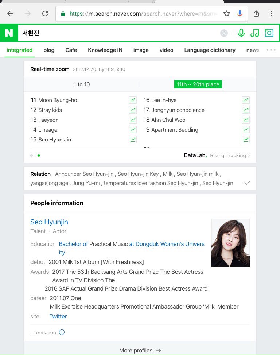Click the Information circle-i icon
This screenshot has height=355, width=280.
pyautogui.click(x=62, y=332)
